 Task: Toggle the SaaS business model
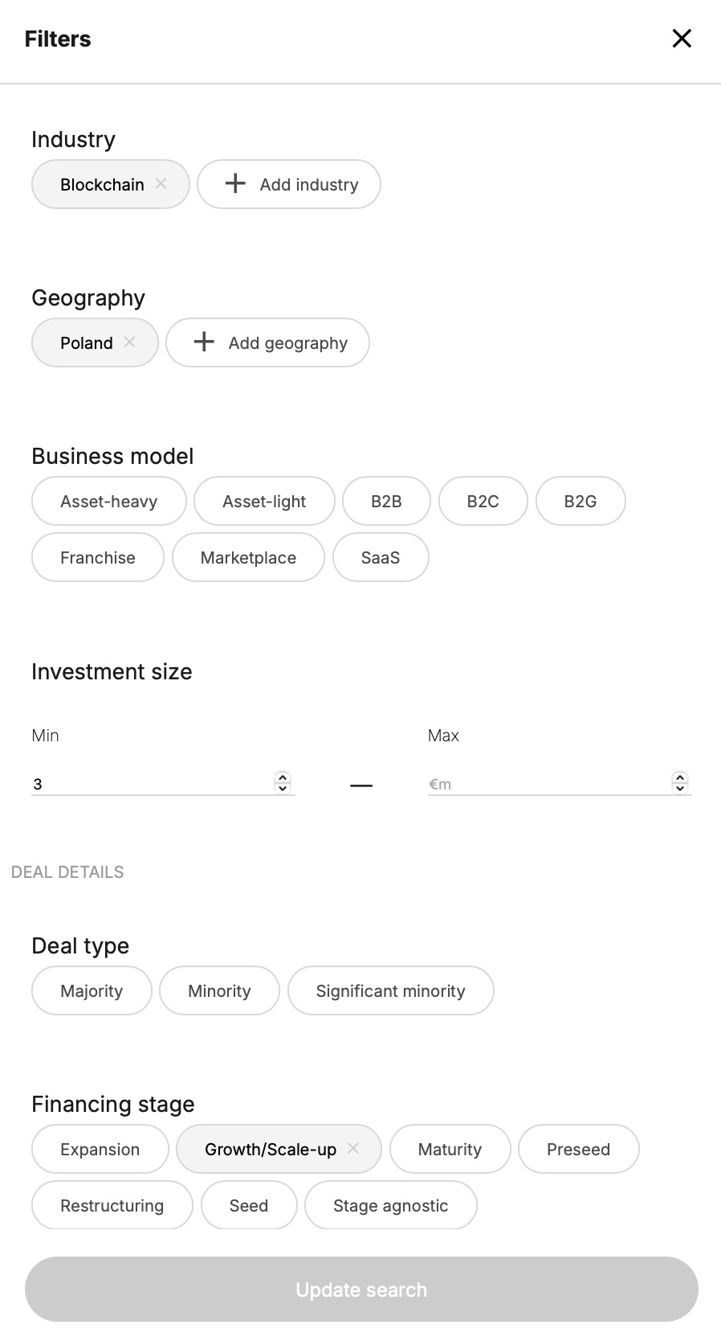click(381, 557)
